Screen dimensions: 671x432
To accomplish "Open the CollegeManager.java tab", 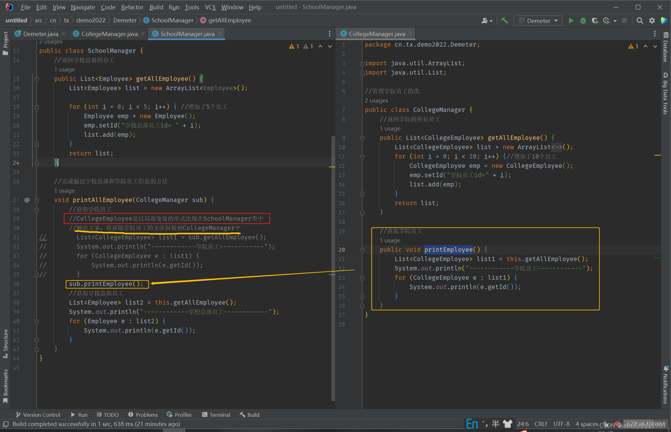I will (109, 33).
